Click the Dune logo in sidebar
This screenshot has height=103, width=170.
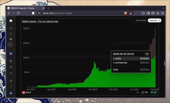coord(11,21)
